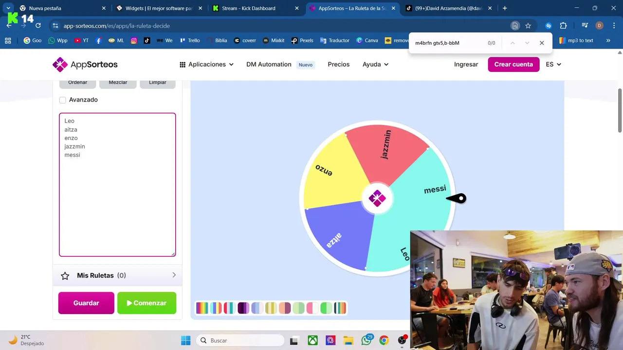Open the Precios page
The image size is (623, 350).
(339, 64)
